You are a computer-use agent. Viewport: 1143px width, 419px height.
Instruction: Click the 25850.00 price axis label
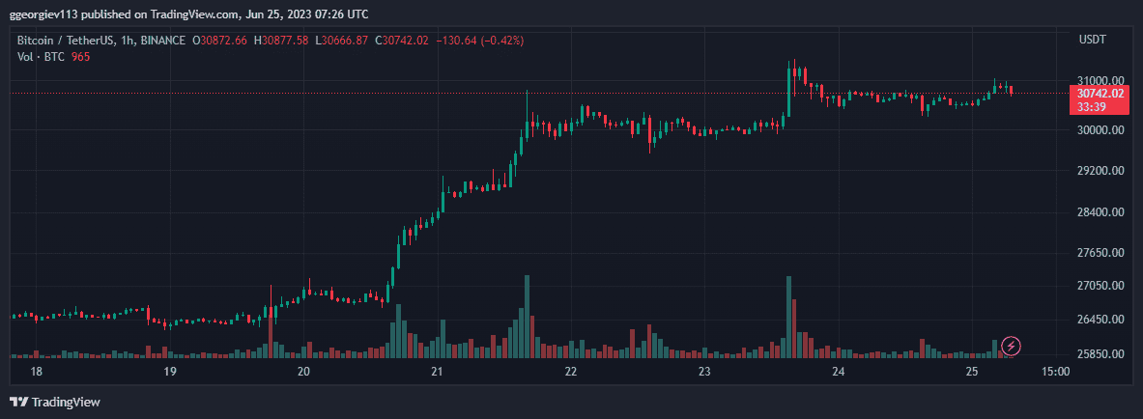point(1099,353)
